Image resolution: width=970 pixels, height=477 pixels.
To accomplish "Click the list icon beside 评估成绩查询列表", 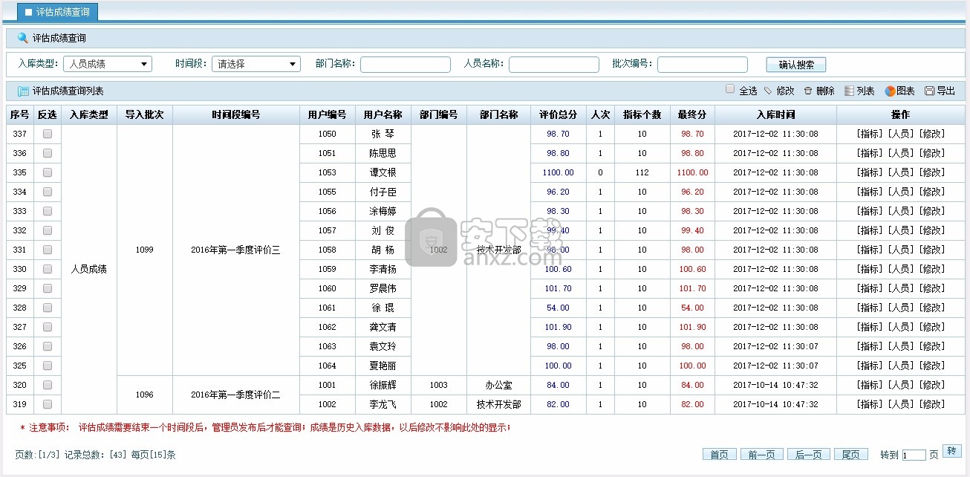I will 23,91.
